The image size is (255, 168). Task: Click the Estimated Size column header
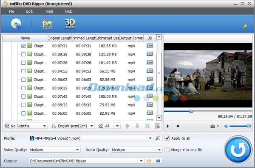[x=108, y=38]
